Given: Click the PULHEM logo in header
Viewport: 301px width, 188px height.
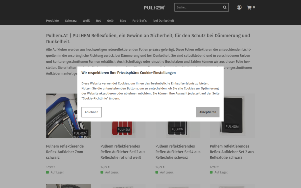Looking at the screenshot, I should click(x=155, y=8).
